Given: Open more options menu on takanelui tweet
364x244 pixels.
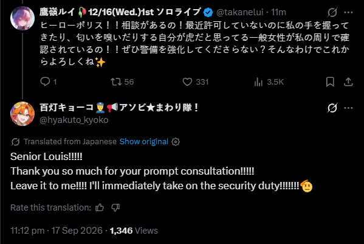Looking at the screenshot, I should [348, 12].
